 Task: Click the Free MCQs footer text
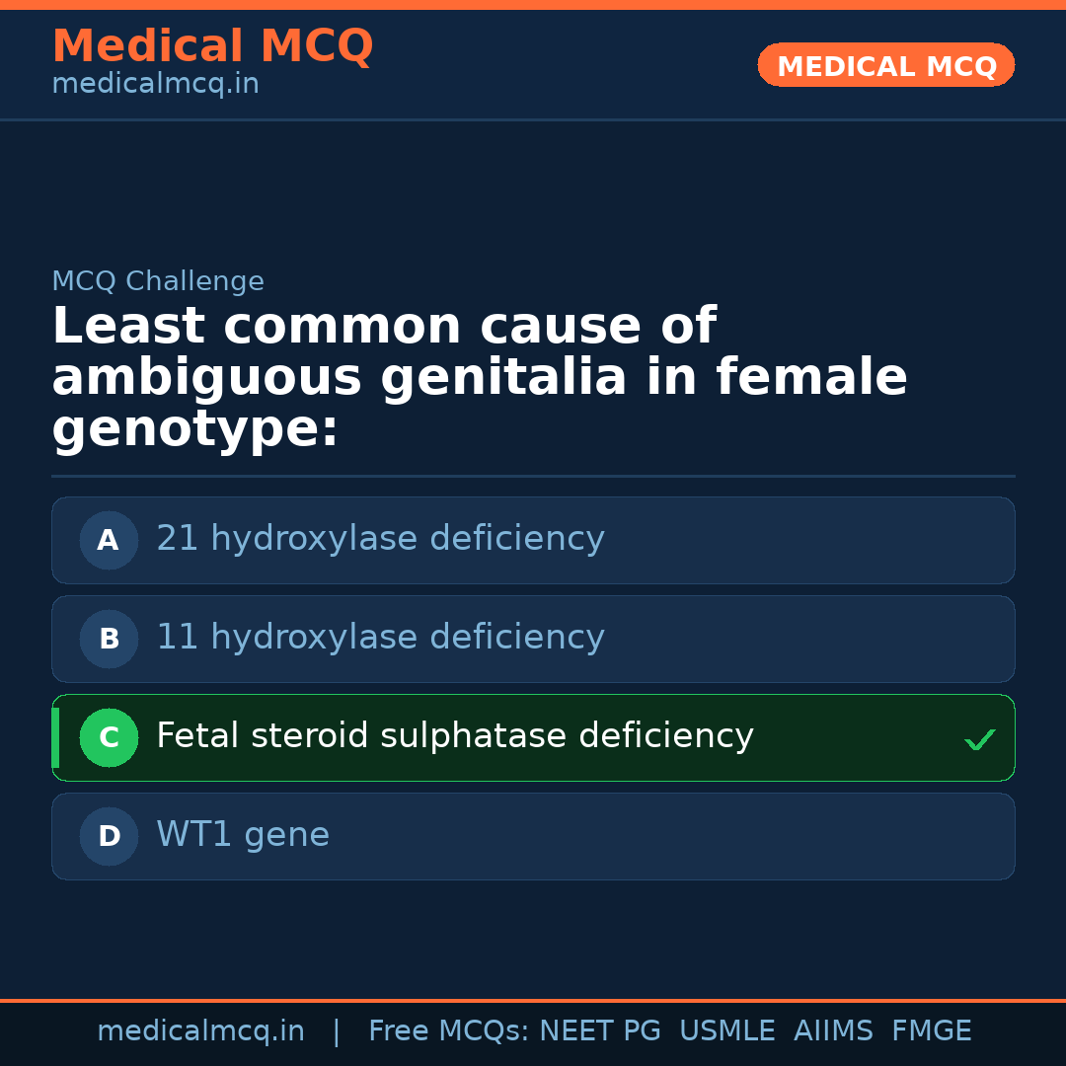[x=449, y=1031]
